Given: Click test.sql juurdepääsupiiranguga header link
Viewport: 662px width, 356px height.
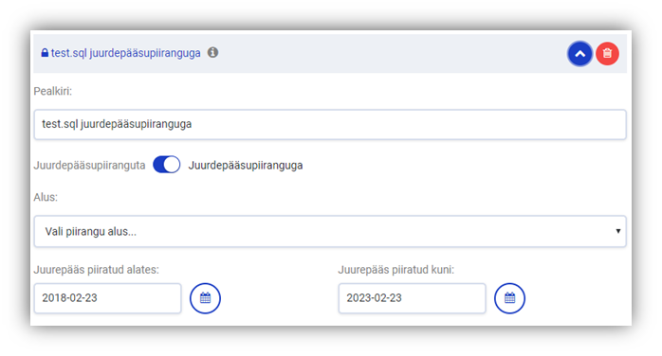Looking at the screenshot, I should click(125, 53).
